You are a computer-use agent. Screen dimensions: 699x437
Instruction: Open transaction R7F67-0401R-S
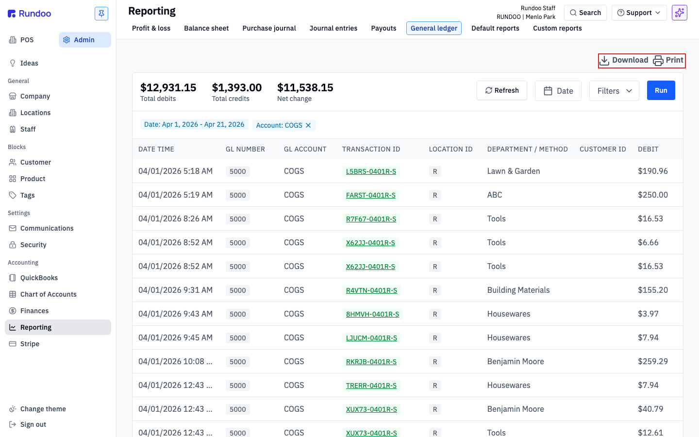[371, 219]
